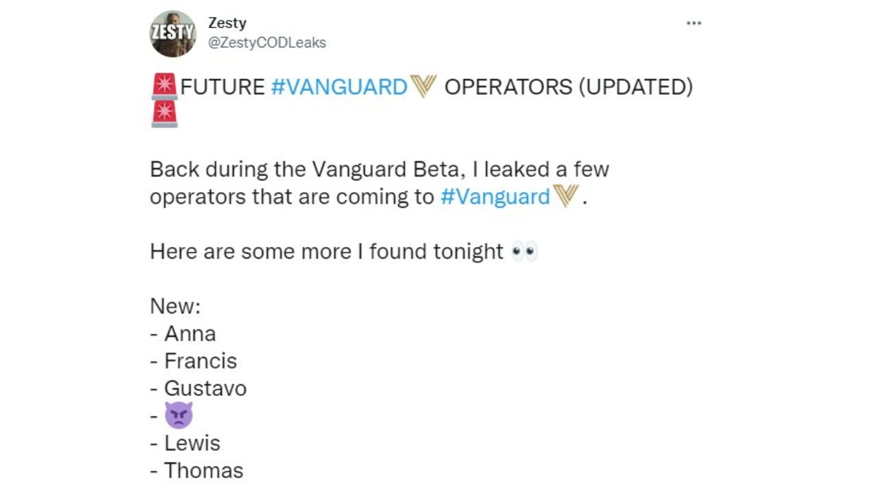Image resolution: width=879 pixels, height=494 pixels.
Task: Click the Anna operator entry
Action: (x=190, y=333)
